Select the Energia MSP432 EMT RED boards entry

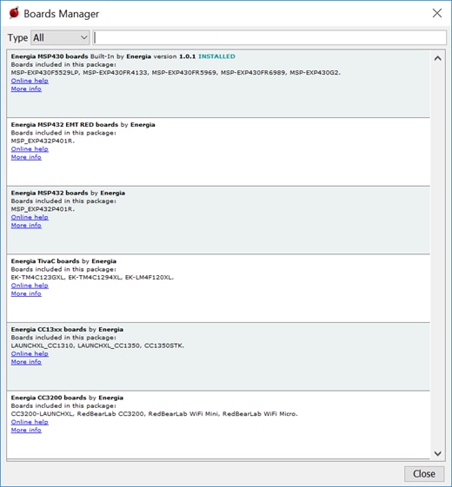pos(218,152)
